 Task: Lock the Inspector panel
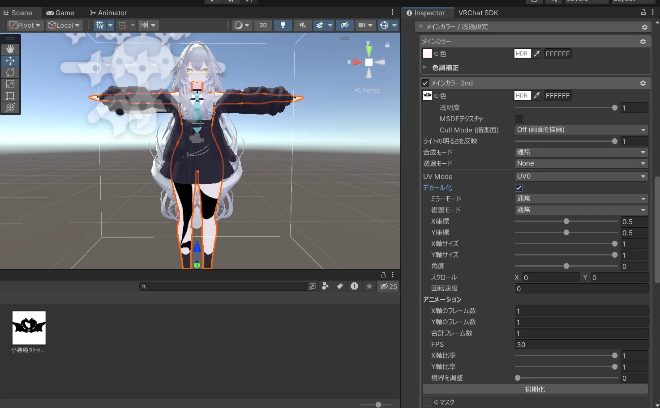[x=643, y=13]
